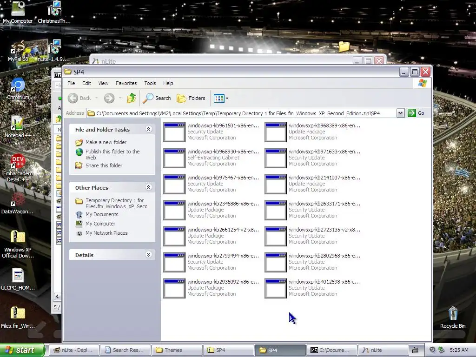Open the Favorites menu

(126, 83)
